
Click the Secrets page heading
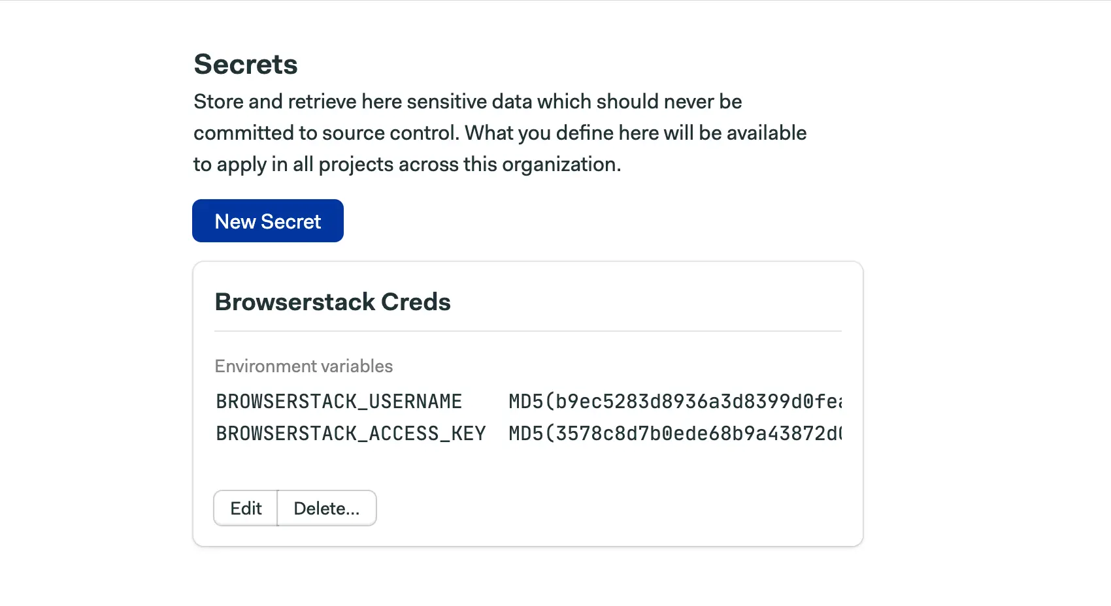click(x=246, y=64)
